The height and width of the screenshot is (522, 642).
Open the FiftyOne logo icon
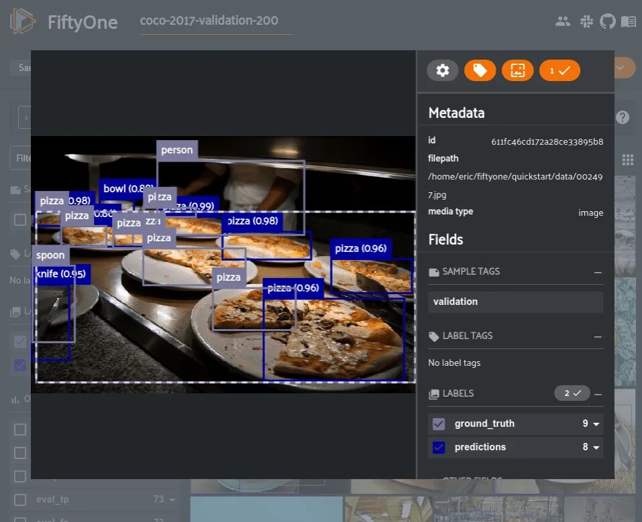tap(22, 21)
